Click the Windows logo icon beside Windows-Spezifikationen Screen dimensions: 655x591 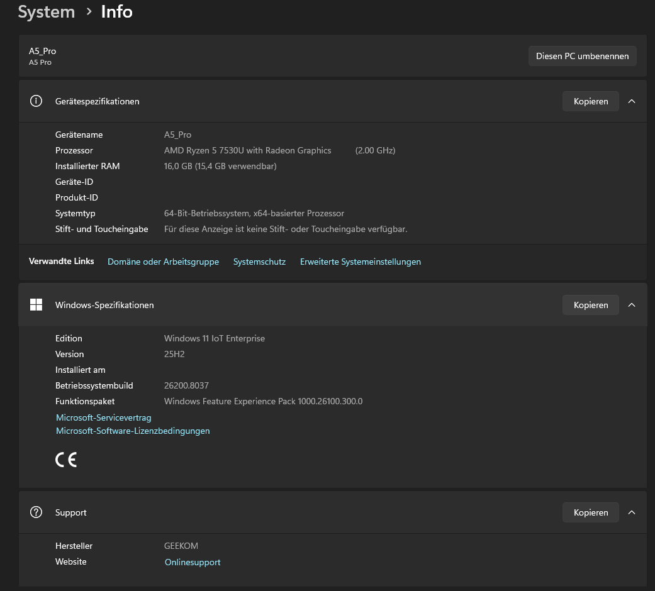(36, 305)
